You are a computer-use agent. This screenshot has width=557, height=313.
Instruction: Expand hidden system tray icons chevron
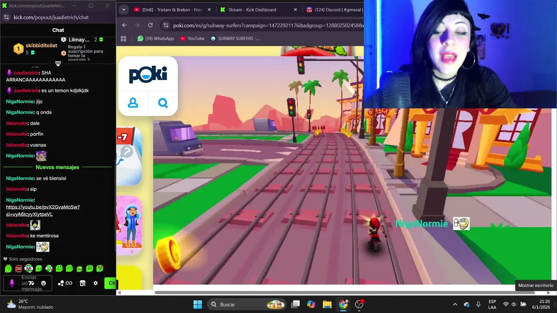[455, 304]
